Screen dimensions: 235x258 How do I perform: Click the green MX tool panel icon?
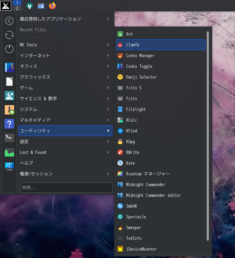coord(30,6)
